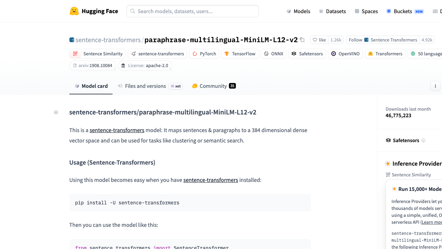Click the Downloads last month label
Image resolution: width=442 pixels, height=249 pixels.
coord(408,109)
